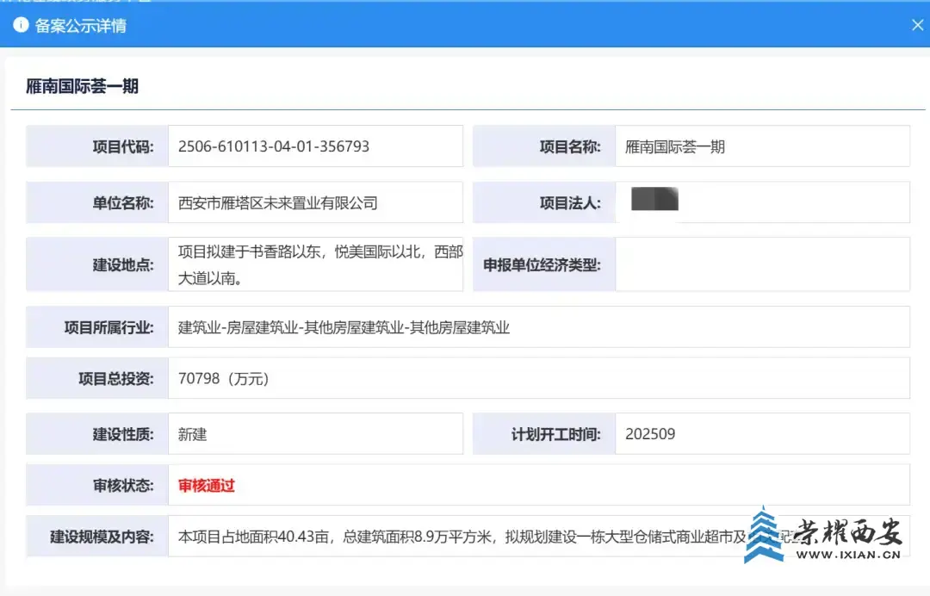Click the 项目代码 label cell
Image resolution: width=930 pixels, height=596 pixels.
[97, 146]
